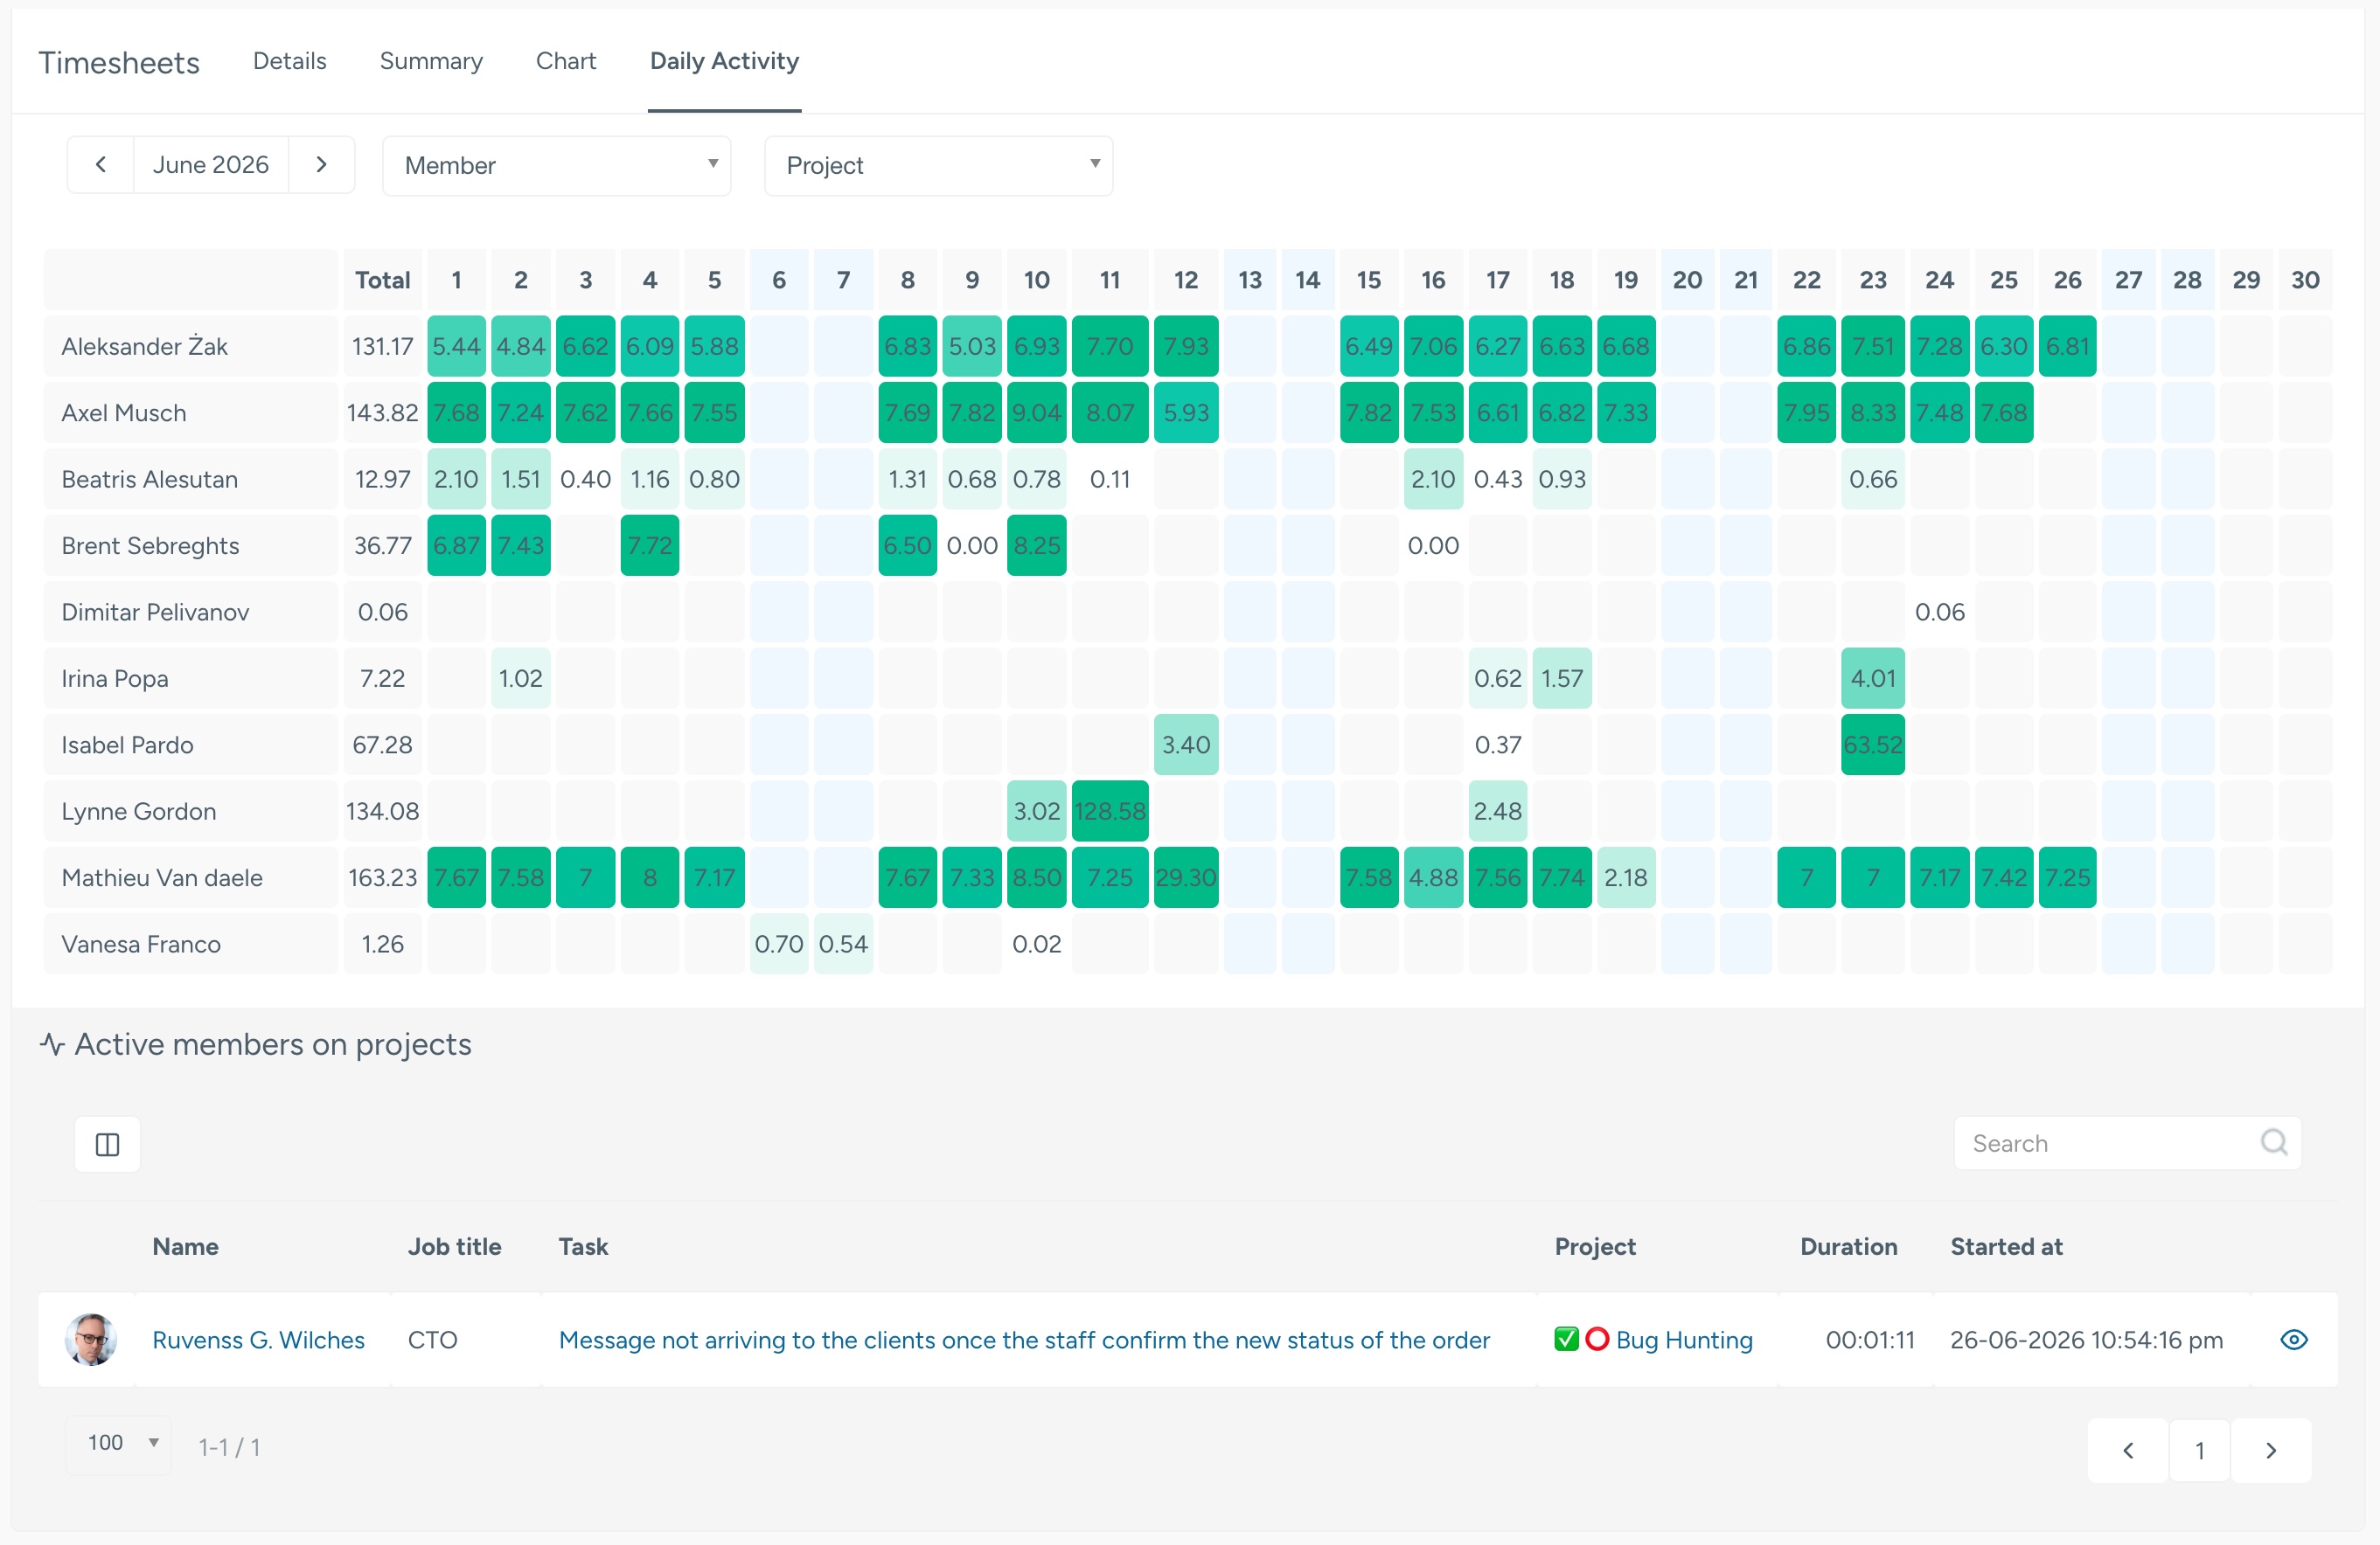
Task: Expand rows-per-page 100 selector
Action: coord(119,1444)
